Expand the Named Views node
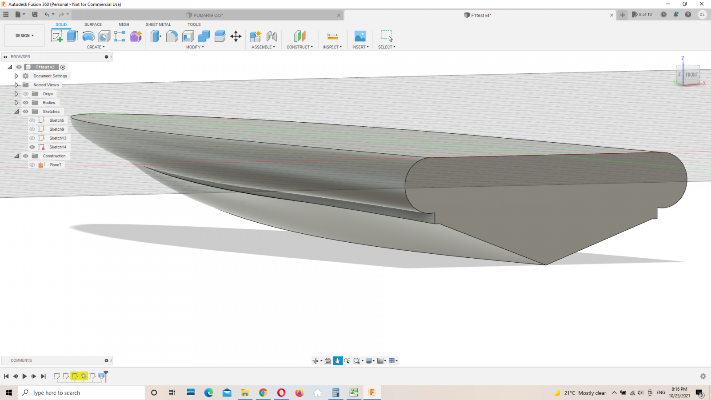This screenshot has width=711, height=400. click(x=16, y=85)
